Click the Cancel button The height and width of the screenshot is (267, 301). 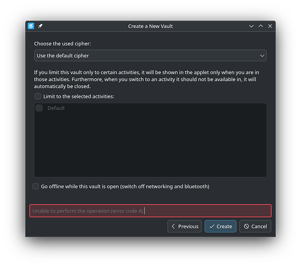point(255,226)
